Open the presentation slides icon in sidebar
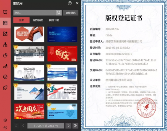This screenshot has height=131, width=167. [x=5, y=12]
